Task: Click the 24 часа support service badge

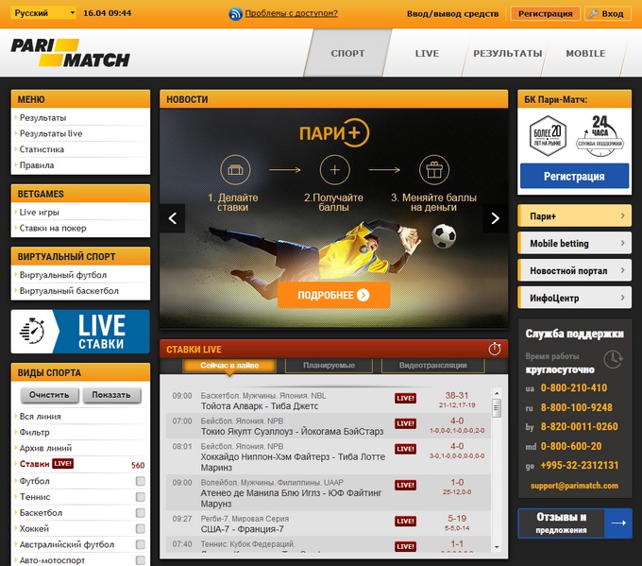Action: 600,136
